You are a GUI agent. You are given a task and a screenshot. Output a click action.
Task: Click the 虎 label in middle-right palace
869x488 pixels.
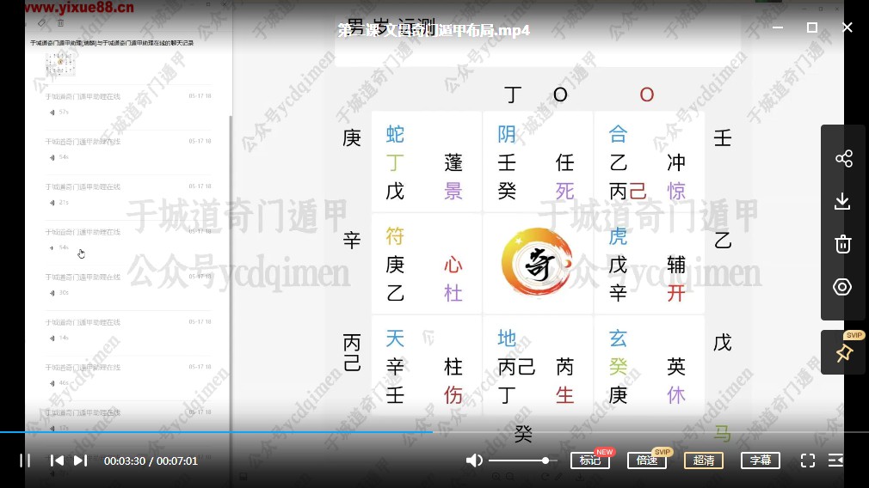click(x=618, y=236)
